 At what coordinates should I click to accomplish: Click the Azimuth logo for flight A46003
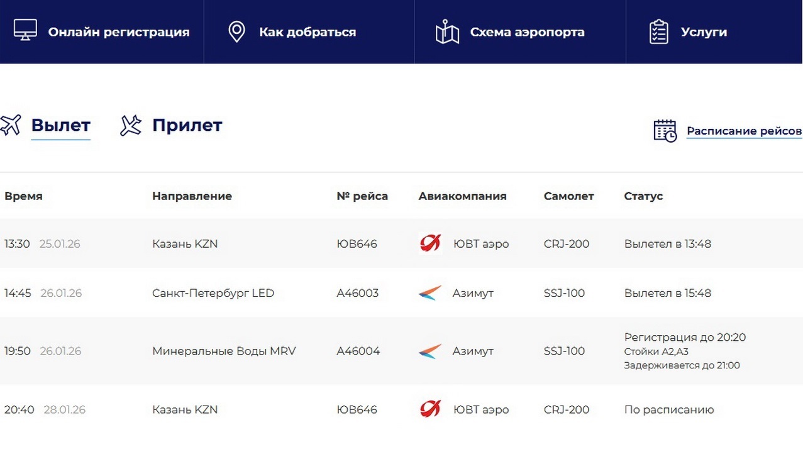coord(430,293)
